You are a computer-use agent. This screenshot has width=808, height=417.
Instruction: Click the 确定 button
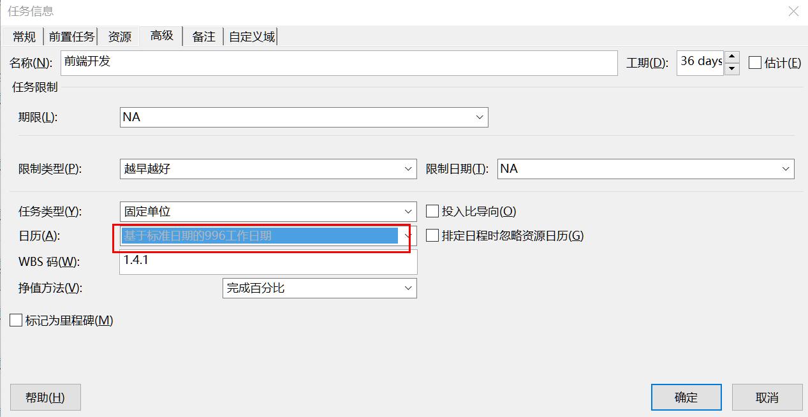click(686, 397)
